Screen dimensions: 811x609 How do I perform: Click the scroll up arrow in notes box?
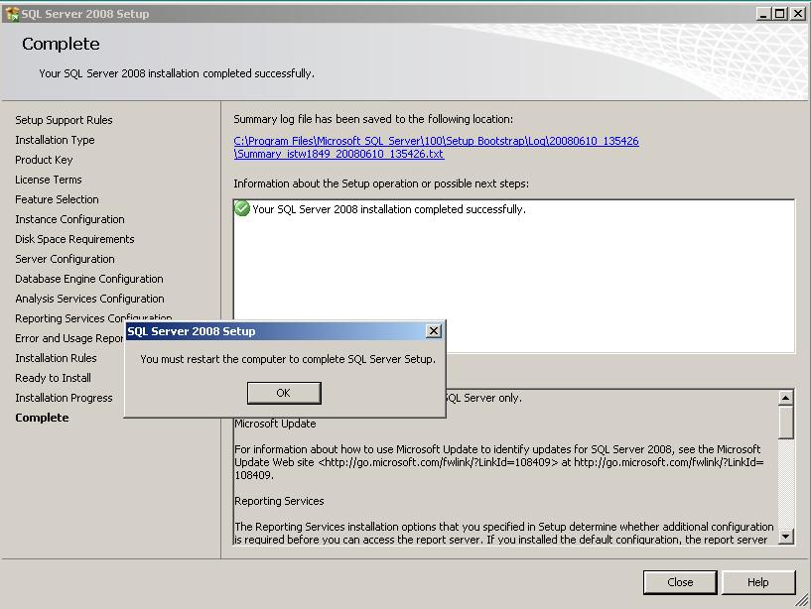(785, 398)
